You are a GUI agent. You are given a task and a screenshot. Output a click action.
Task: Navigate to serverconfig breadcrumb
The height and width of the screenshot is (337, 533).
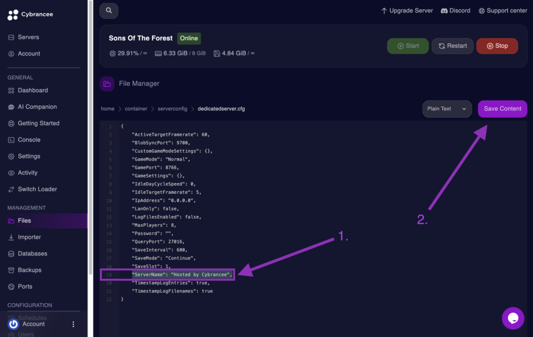coord(172,109)
